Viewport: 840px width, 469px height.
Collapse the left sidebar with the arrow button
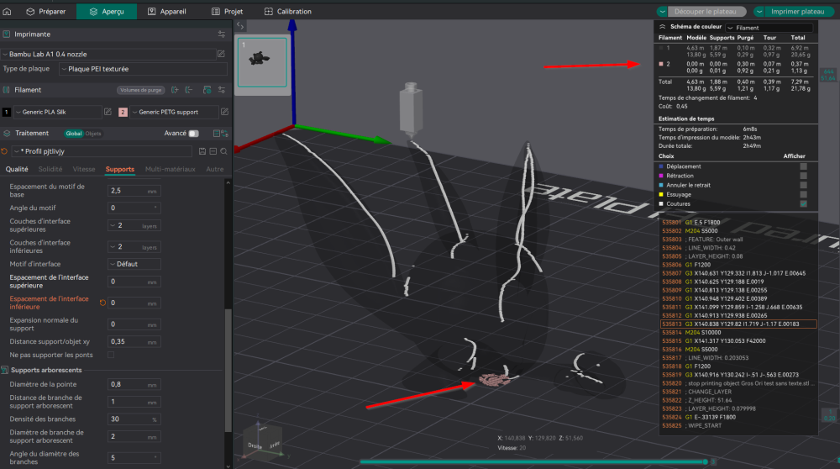pos(240,25)
